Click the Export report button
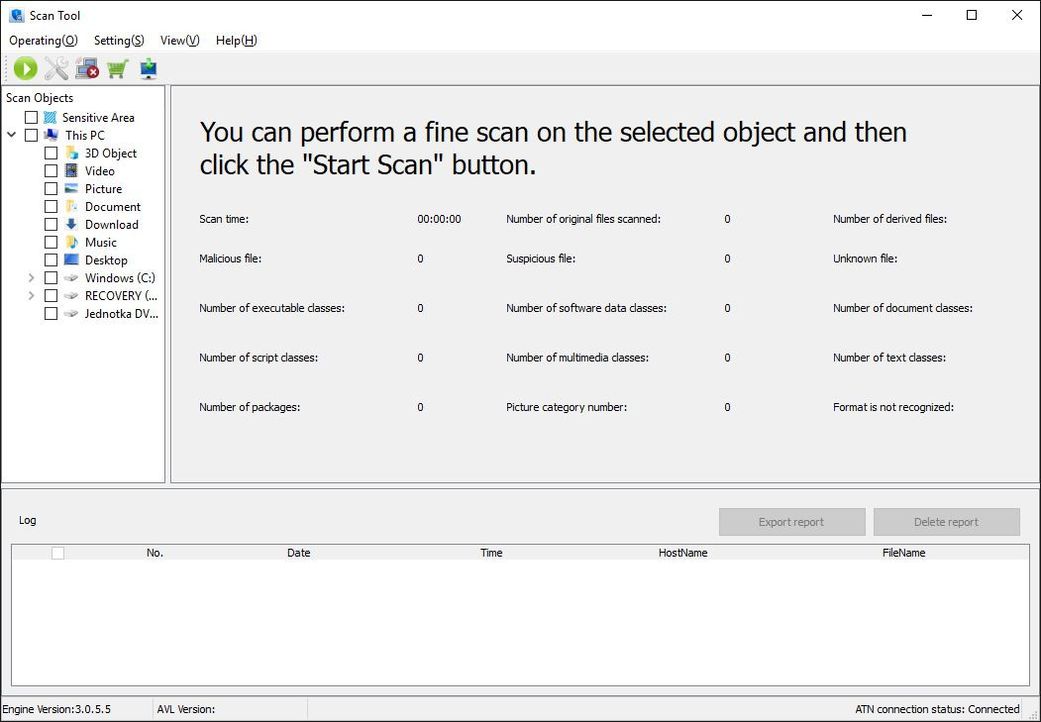 pyautogui.click(x=791, y=522)
